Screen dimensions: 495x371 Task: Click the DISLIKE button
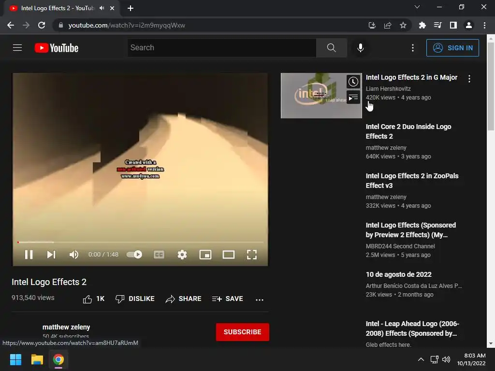[135, 299]
